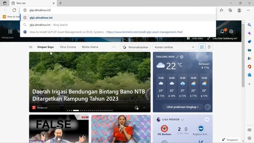The width and height of the screenshot is (254, 143).
Task: Select the 11:00 hourly forecast
Action: [161, 87]
